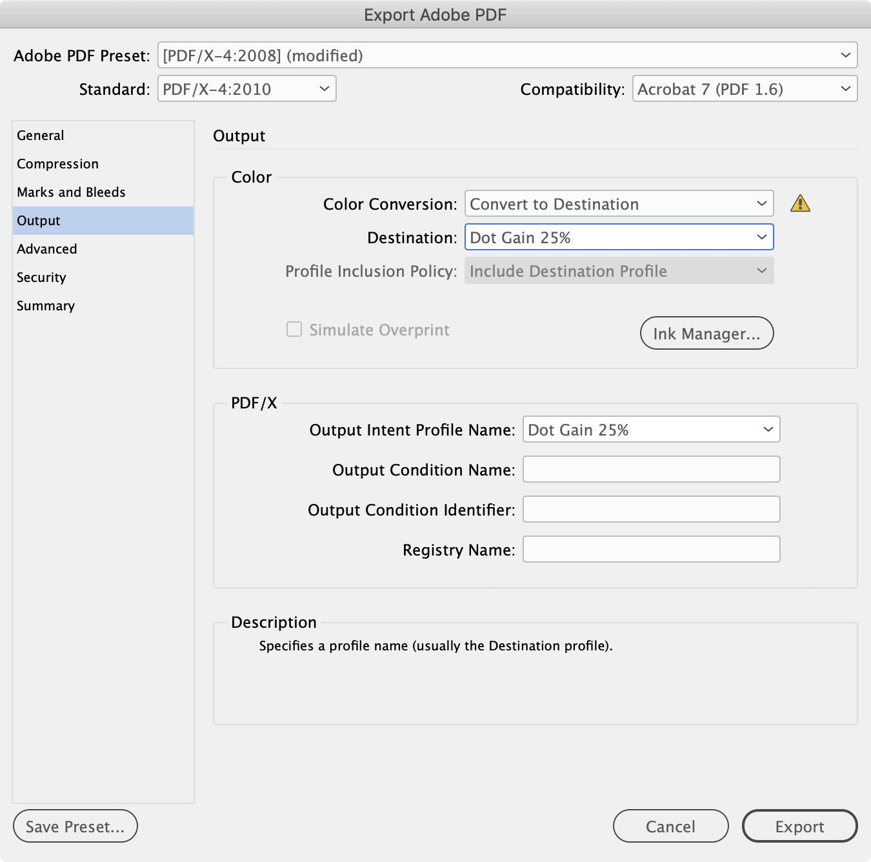Viewport: 871px width, 862px height.
Task: Select the Advanced panel
Action: (47, 249)
